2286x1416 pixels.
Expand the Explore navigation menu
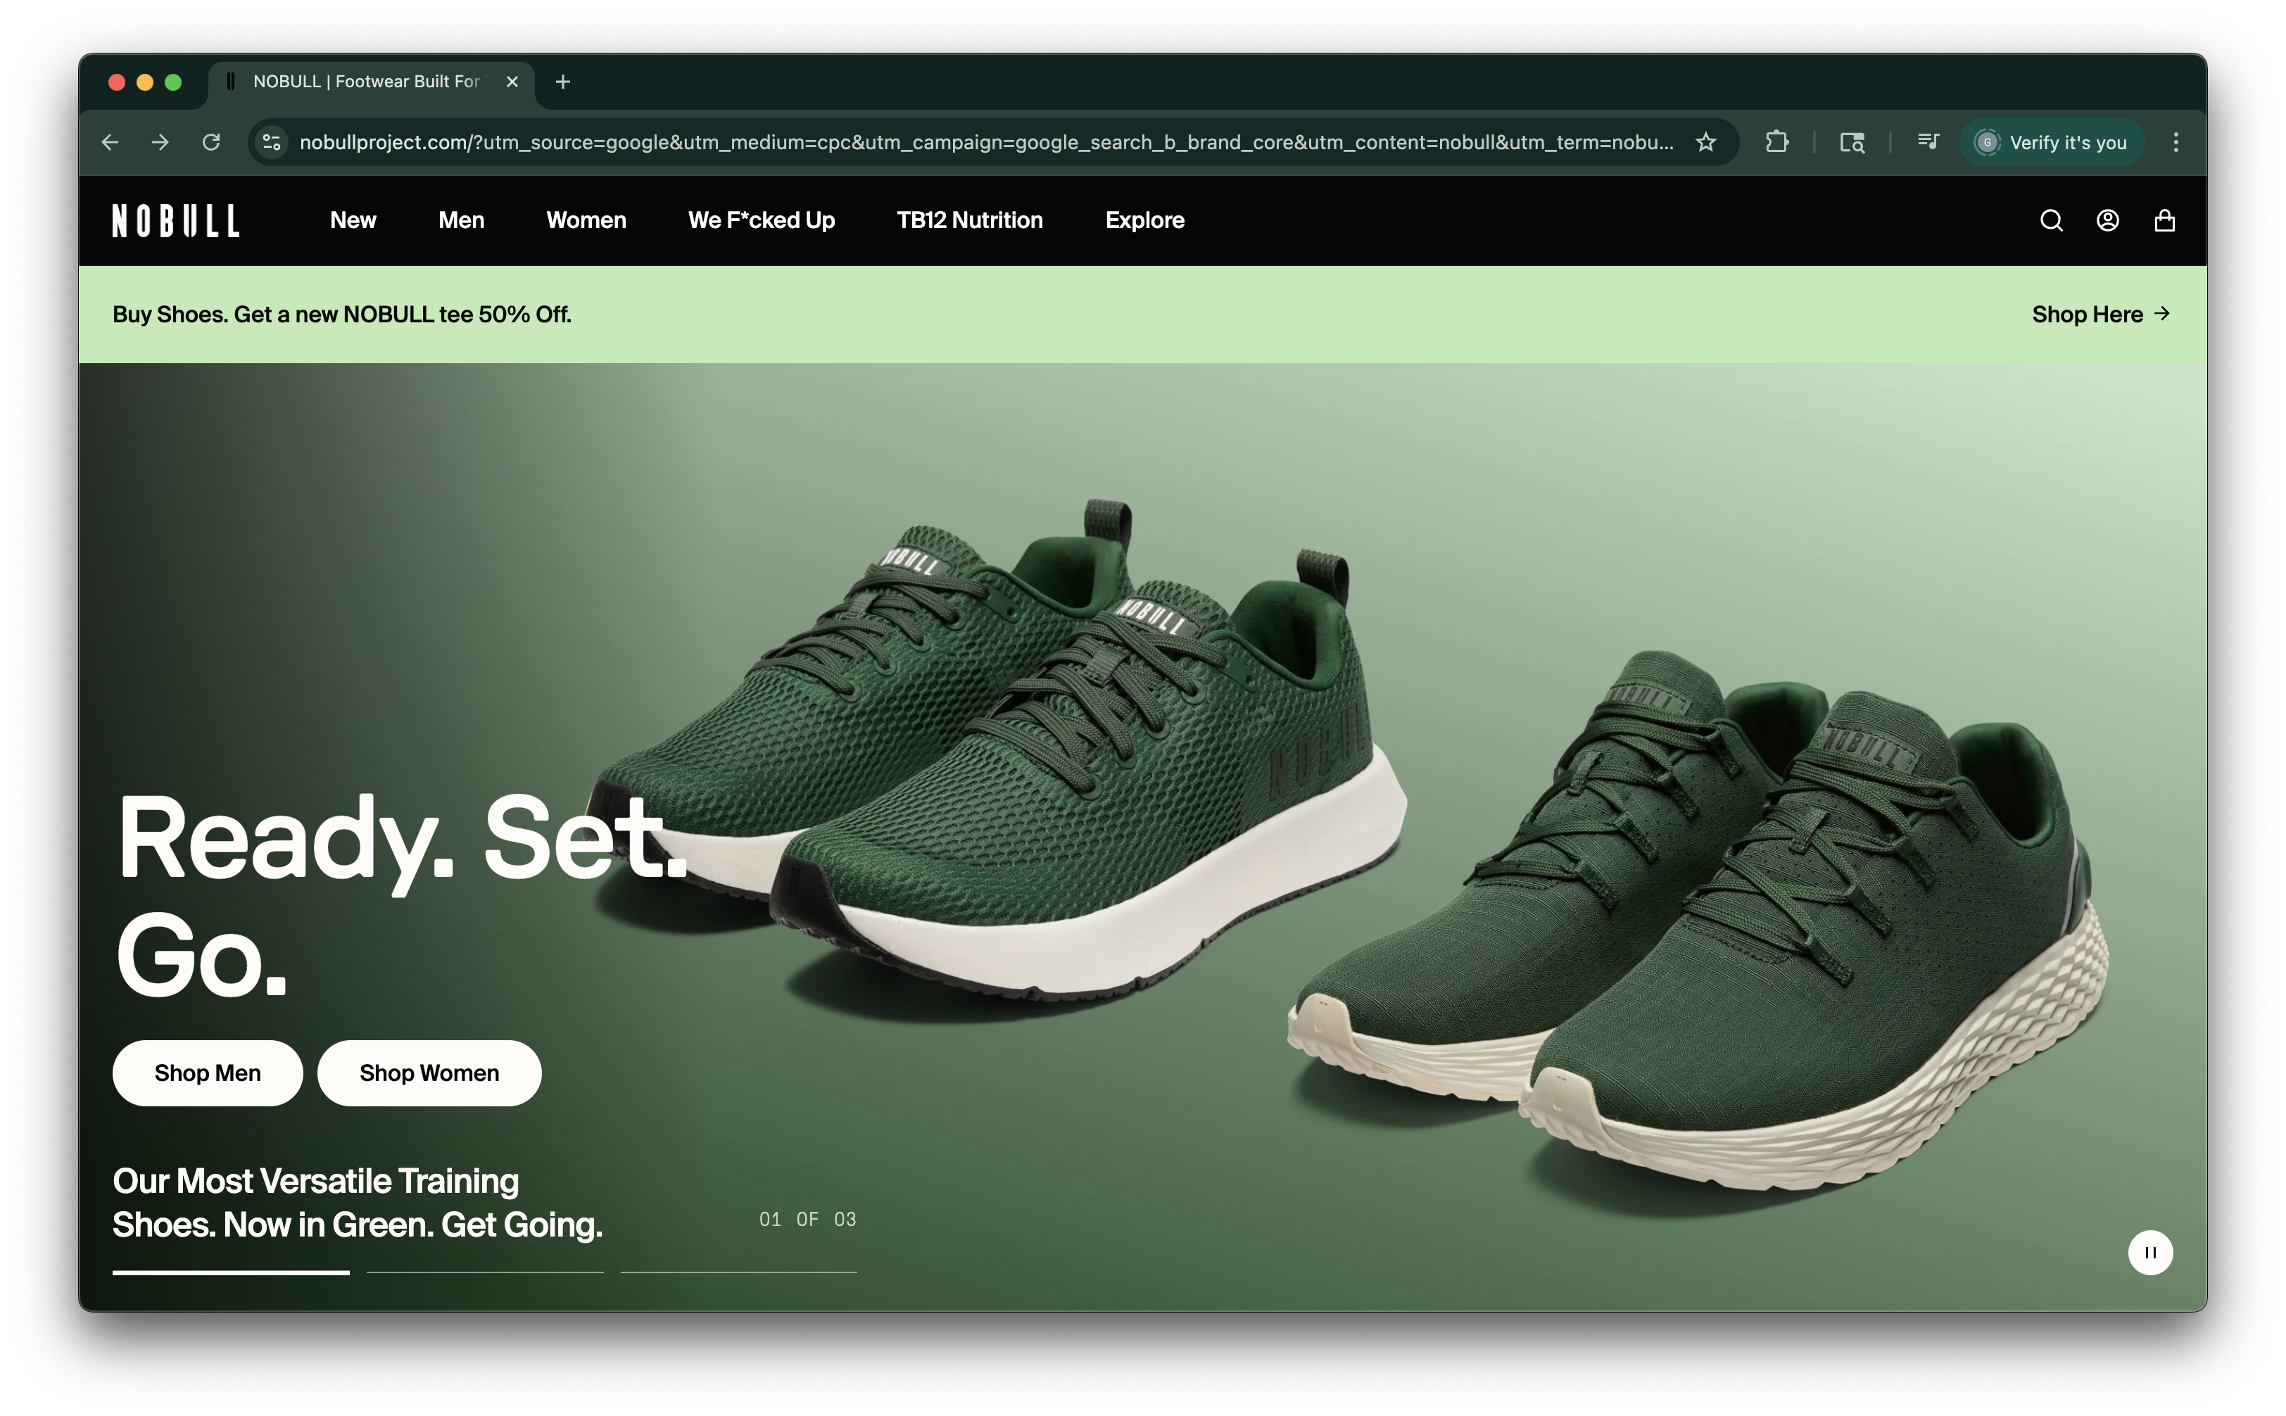(x=1144, y=220)
